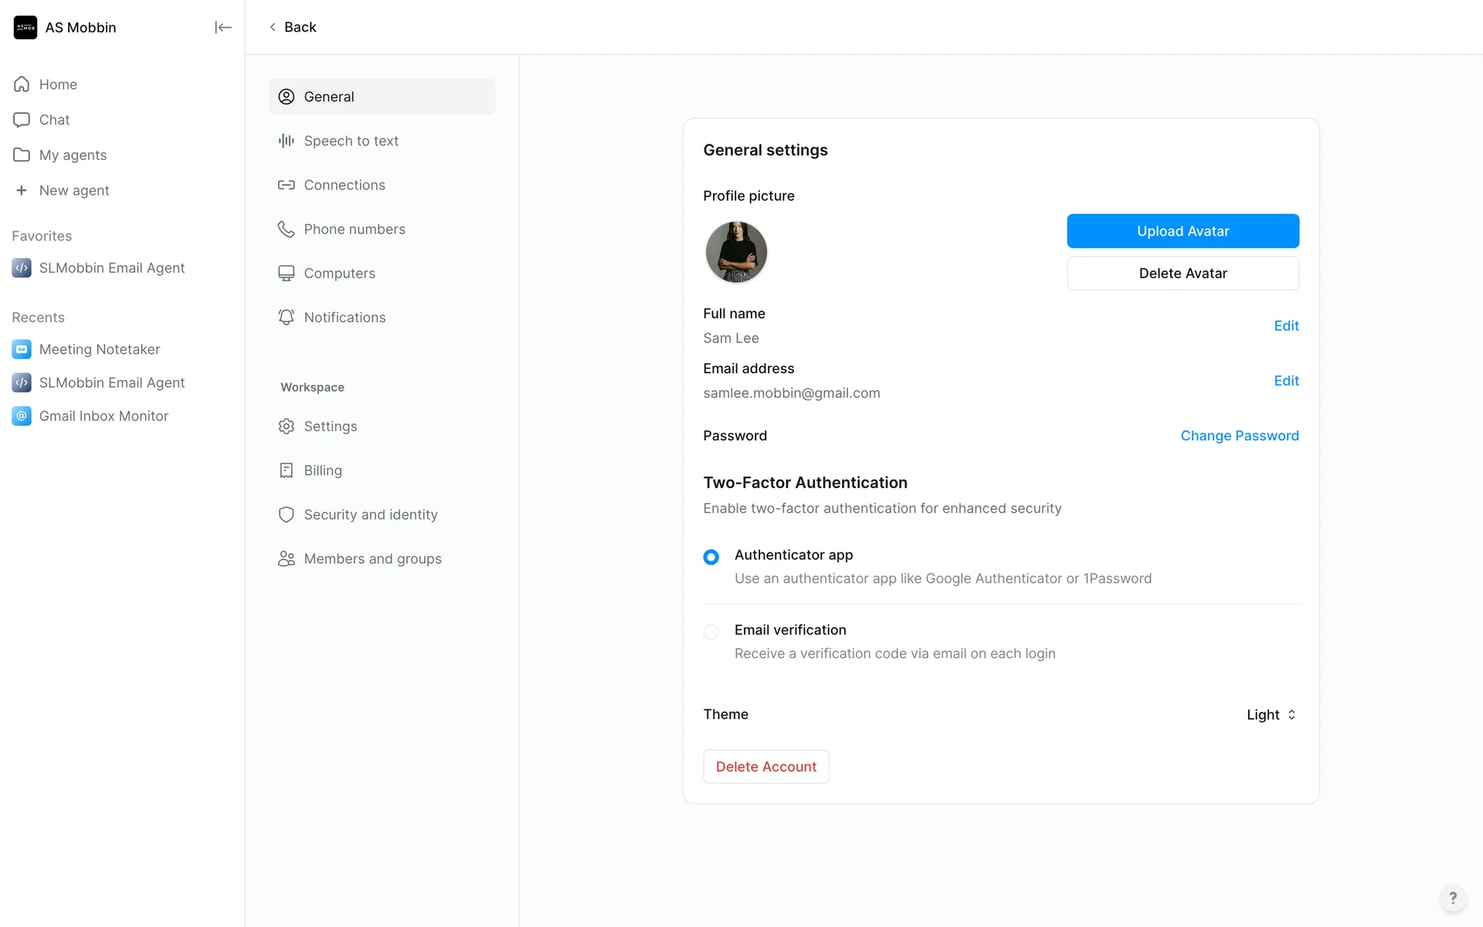
Task: Click the SLMobbin Email Agent favorite icon
Action: click(22, 268)
